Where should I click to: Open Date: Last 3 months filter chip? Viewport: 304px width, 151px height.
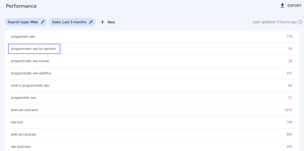tap(72, 22)
